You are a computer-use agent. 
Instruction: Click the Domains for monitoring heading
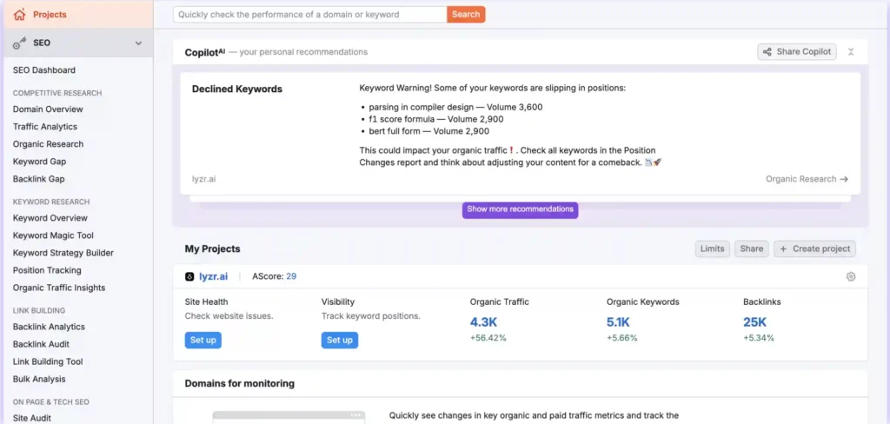coord(240,384)
